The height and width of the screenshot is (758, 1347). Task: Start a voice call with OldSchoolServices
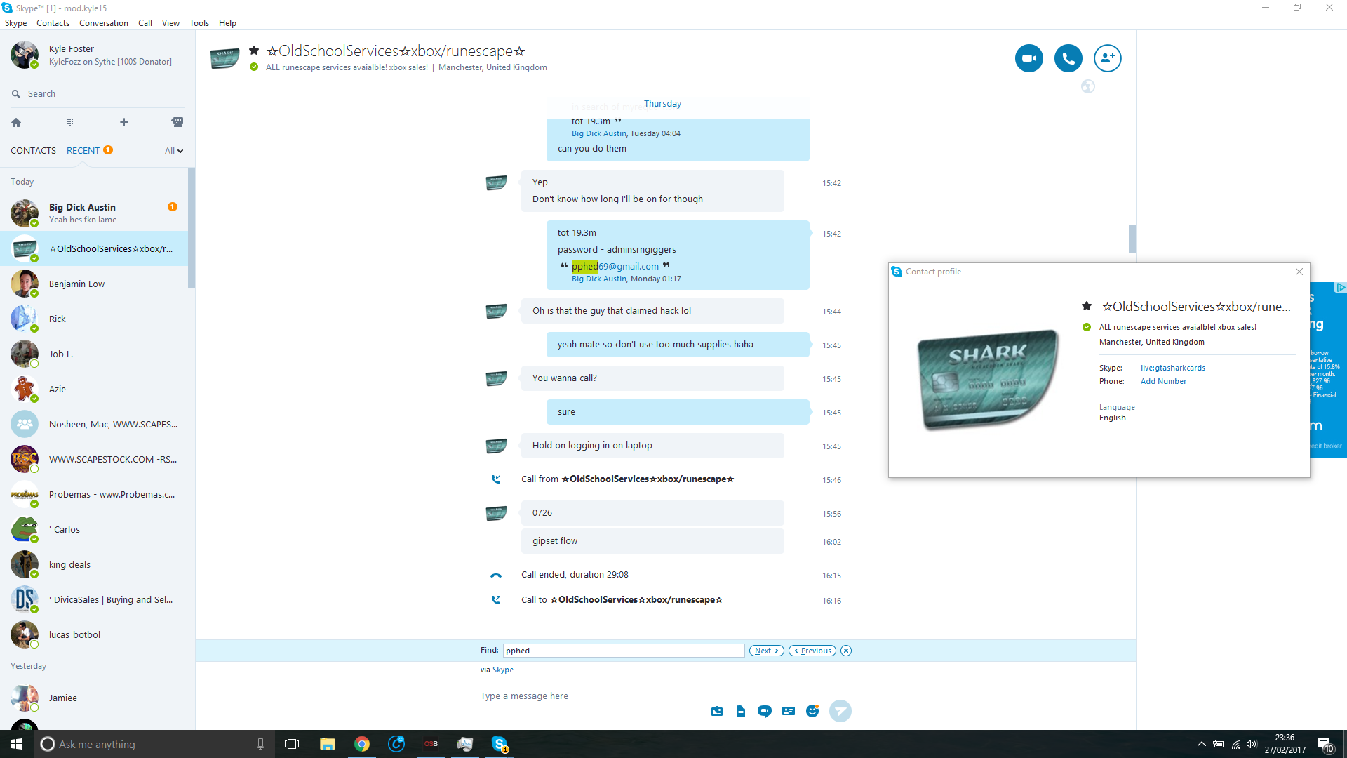[1068, 58]
